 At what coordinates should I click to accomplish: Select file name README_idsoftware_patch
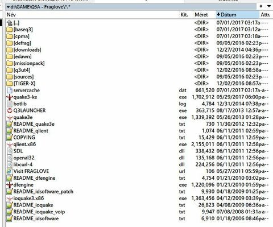coord(43,192)
